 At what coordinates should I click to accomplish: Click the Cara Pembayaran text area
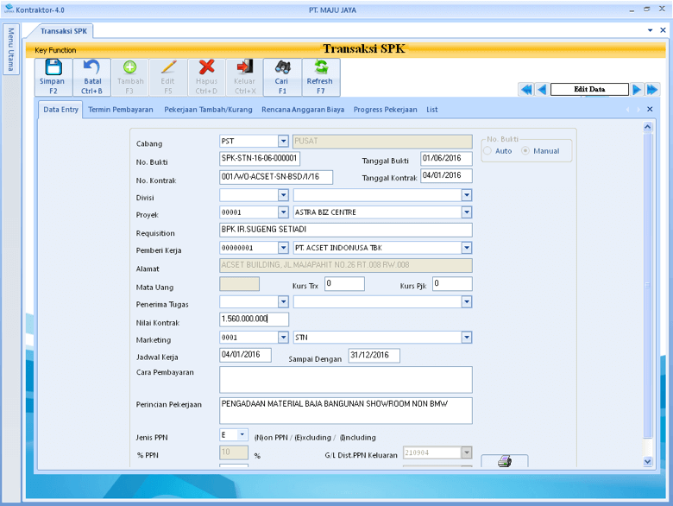(345, 380)
